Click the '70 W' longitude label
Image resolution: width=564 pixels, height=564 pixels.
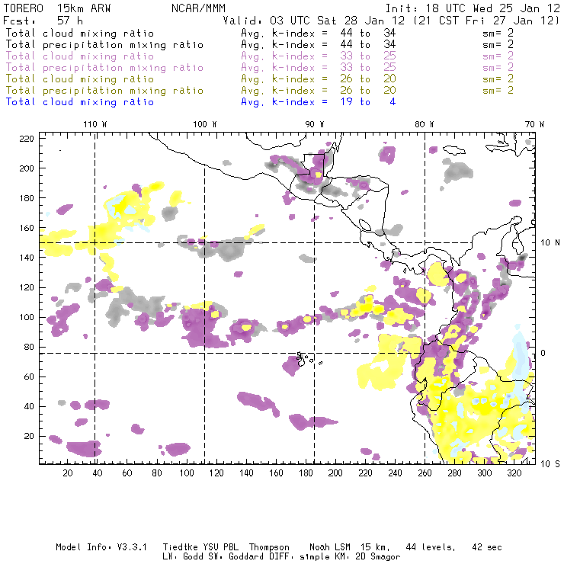click(x=534, y=124)
